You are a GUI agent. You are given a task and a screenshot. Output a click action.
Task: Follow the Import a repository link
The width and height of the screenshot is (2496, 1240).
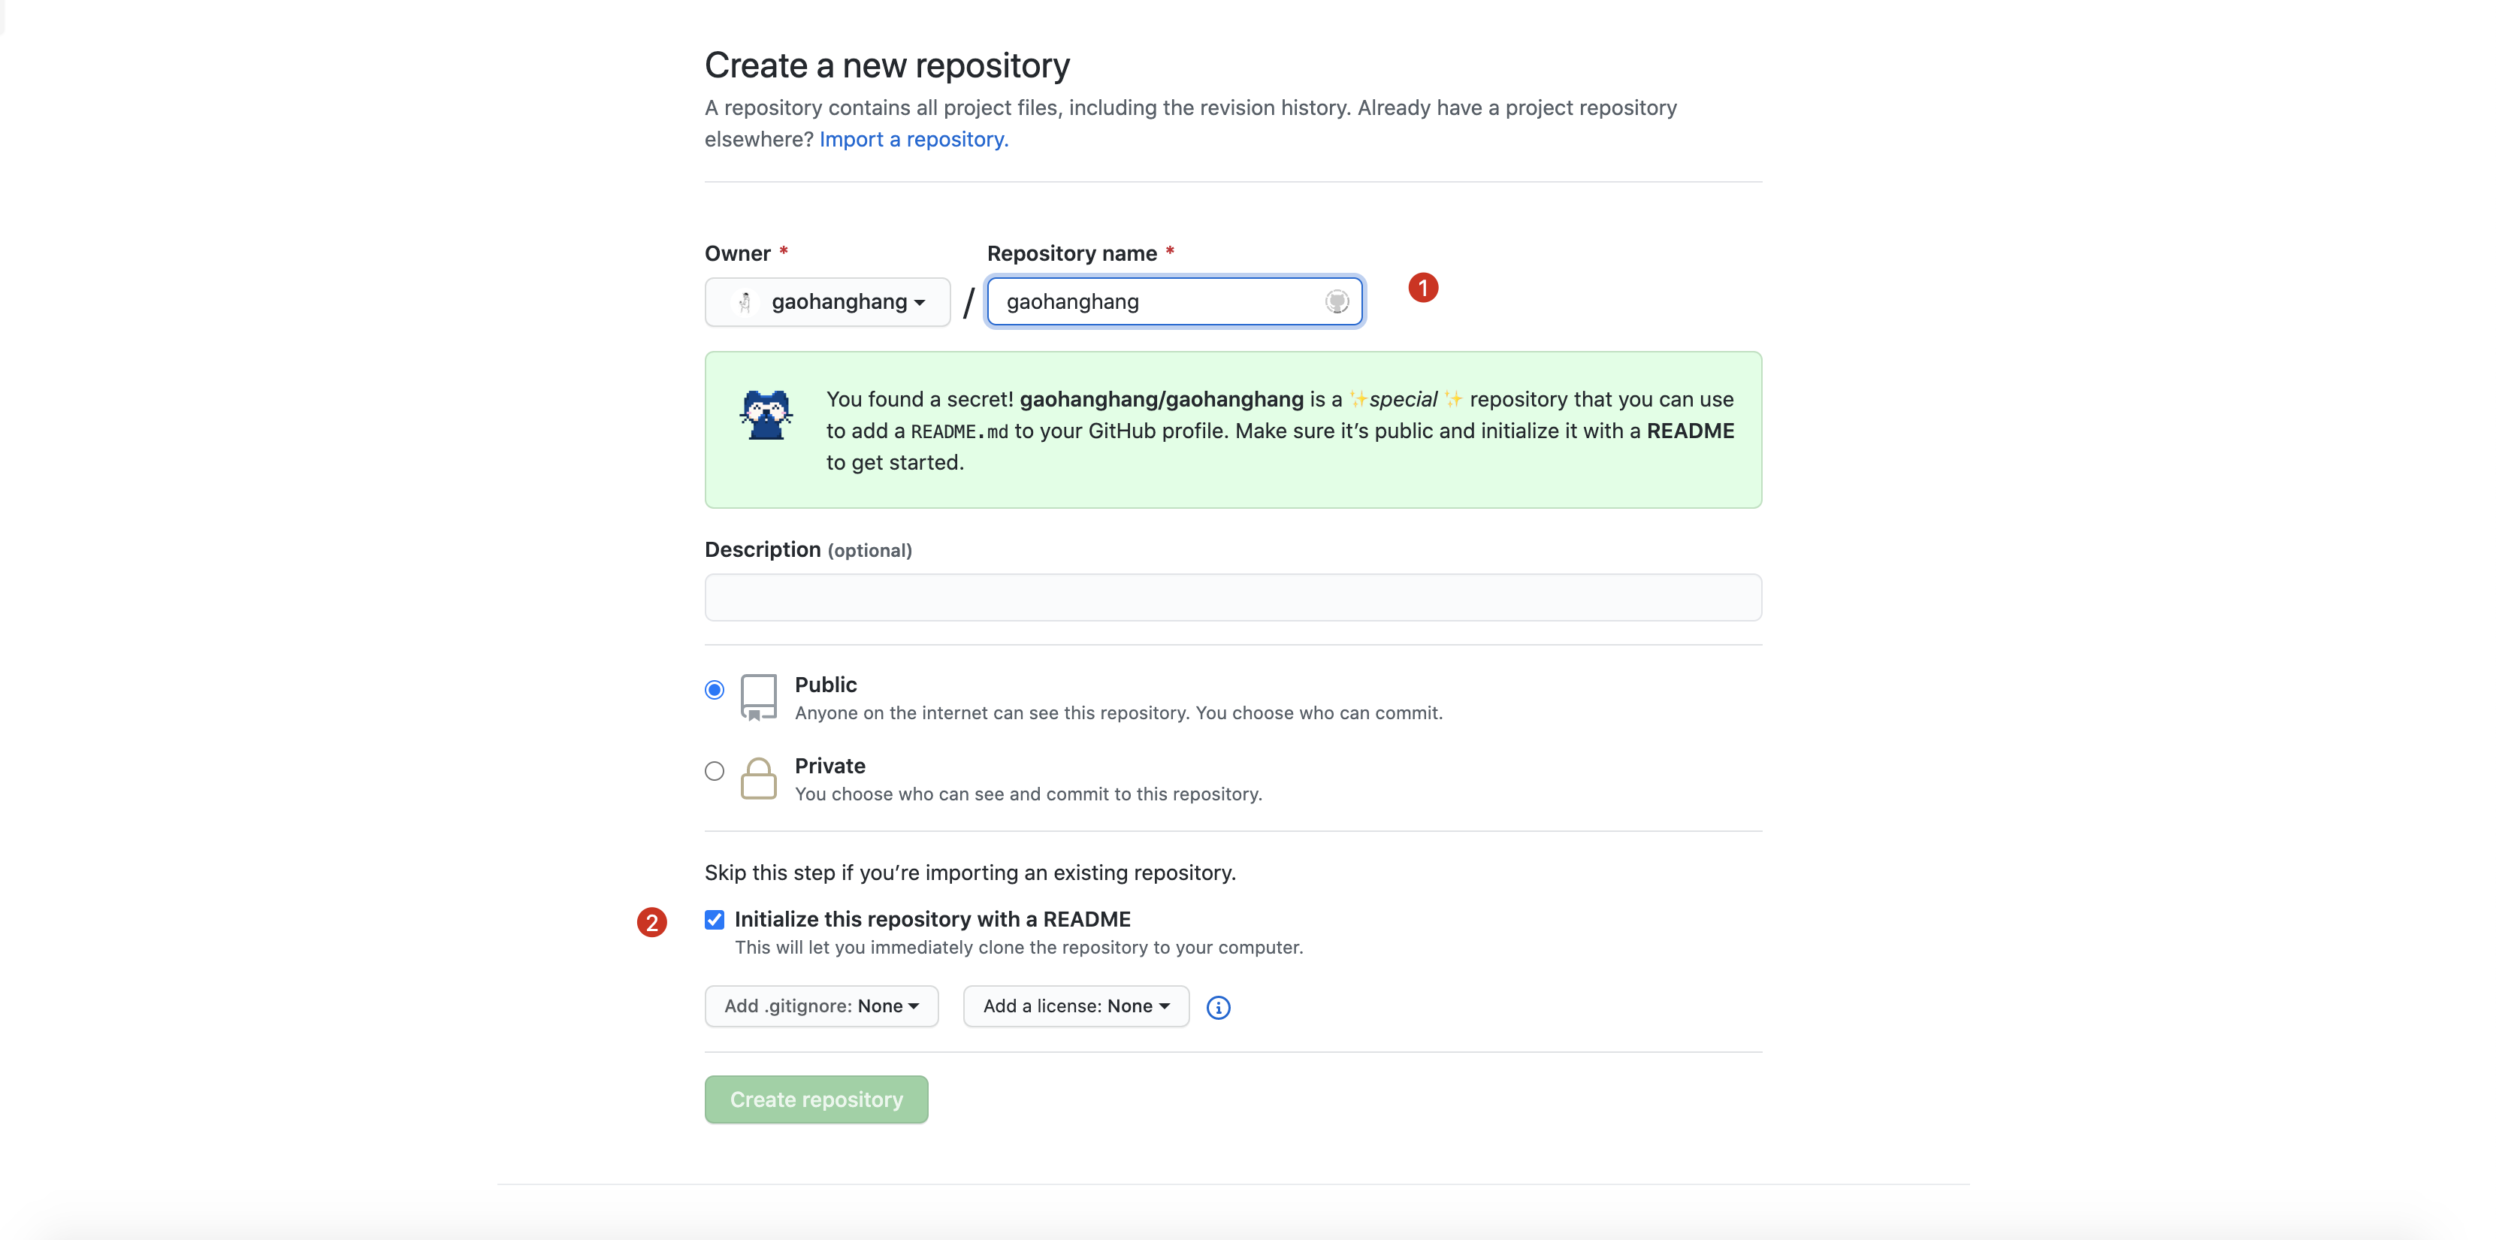click(x=913, y=140)
